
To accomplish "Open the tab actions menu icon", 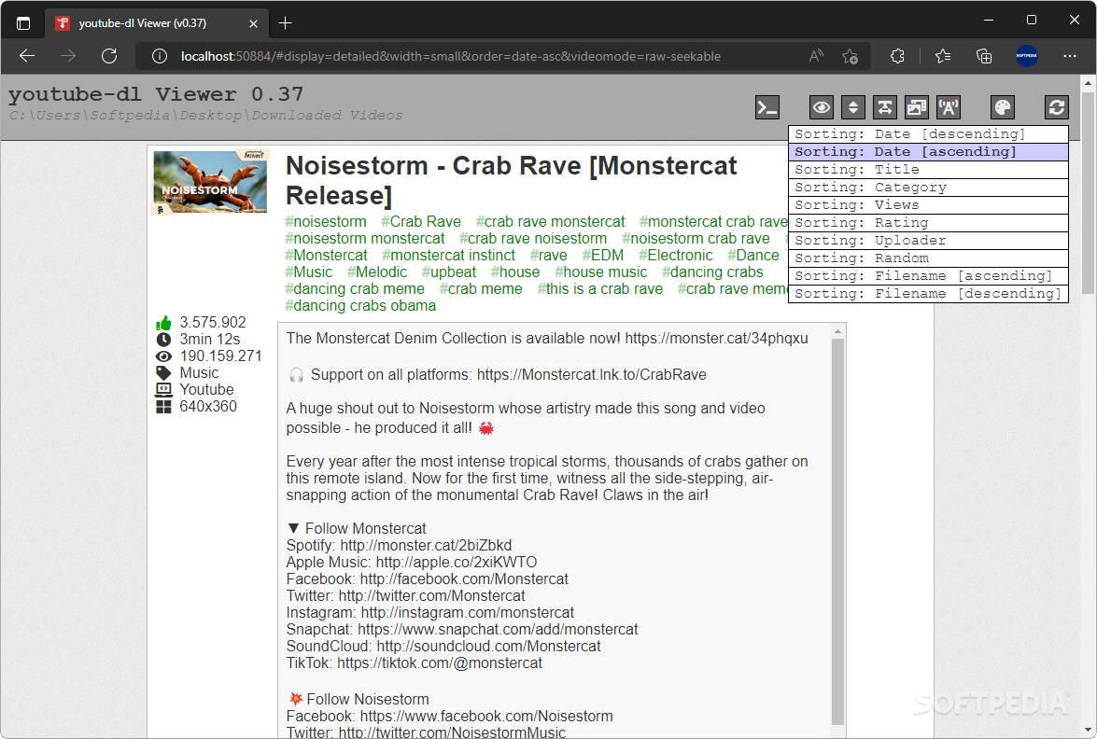I will click(x=23, y=23).
